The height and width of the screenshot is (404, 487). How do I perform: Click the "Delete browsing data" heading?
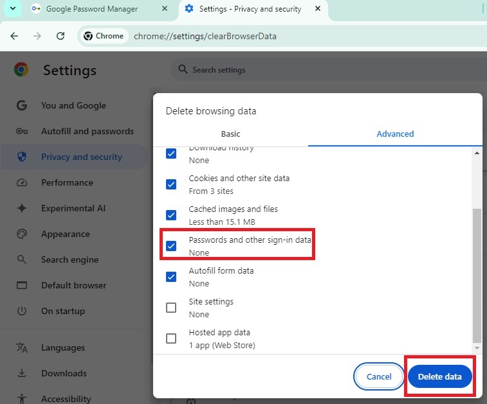(211, 111)
